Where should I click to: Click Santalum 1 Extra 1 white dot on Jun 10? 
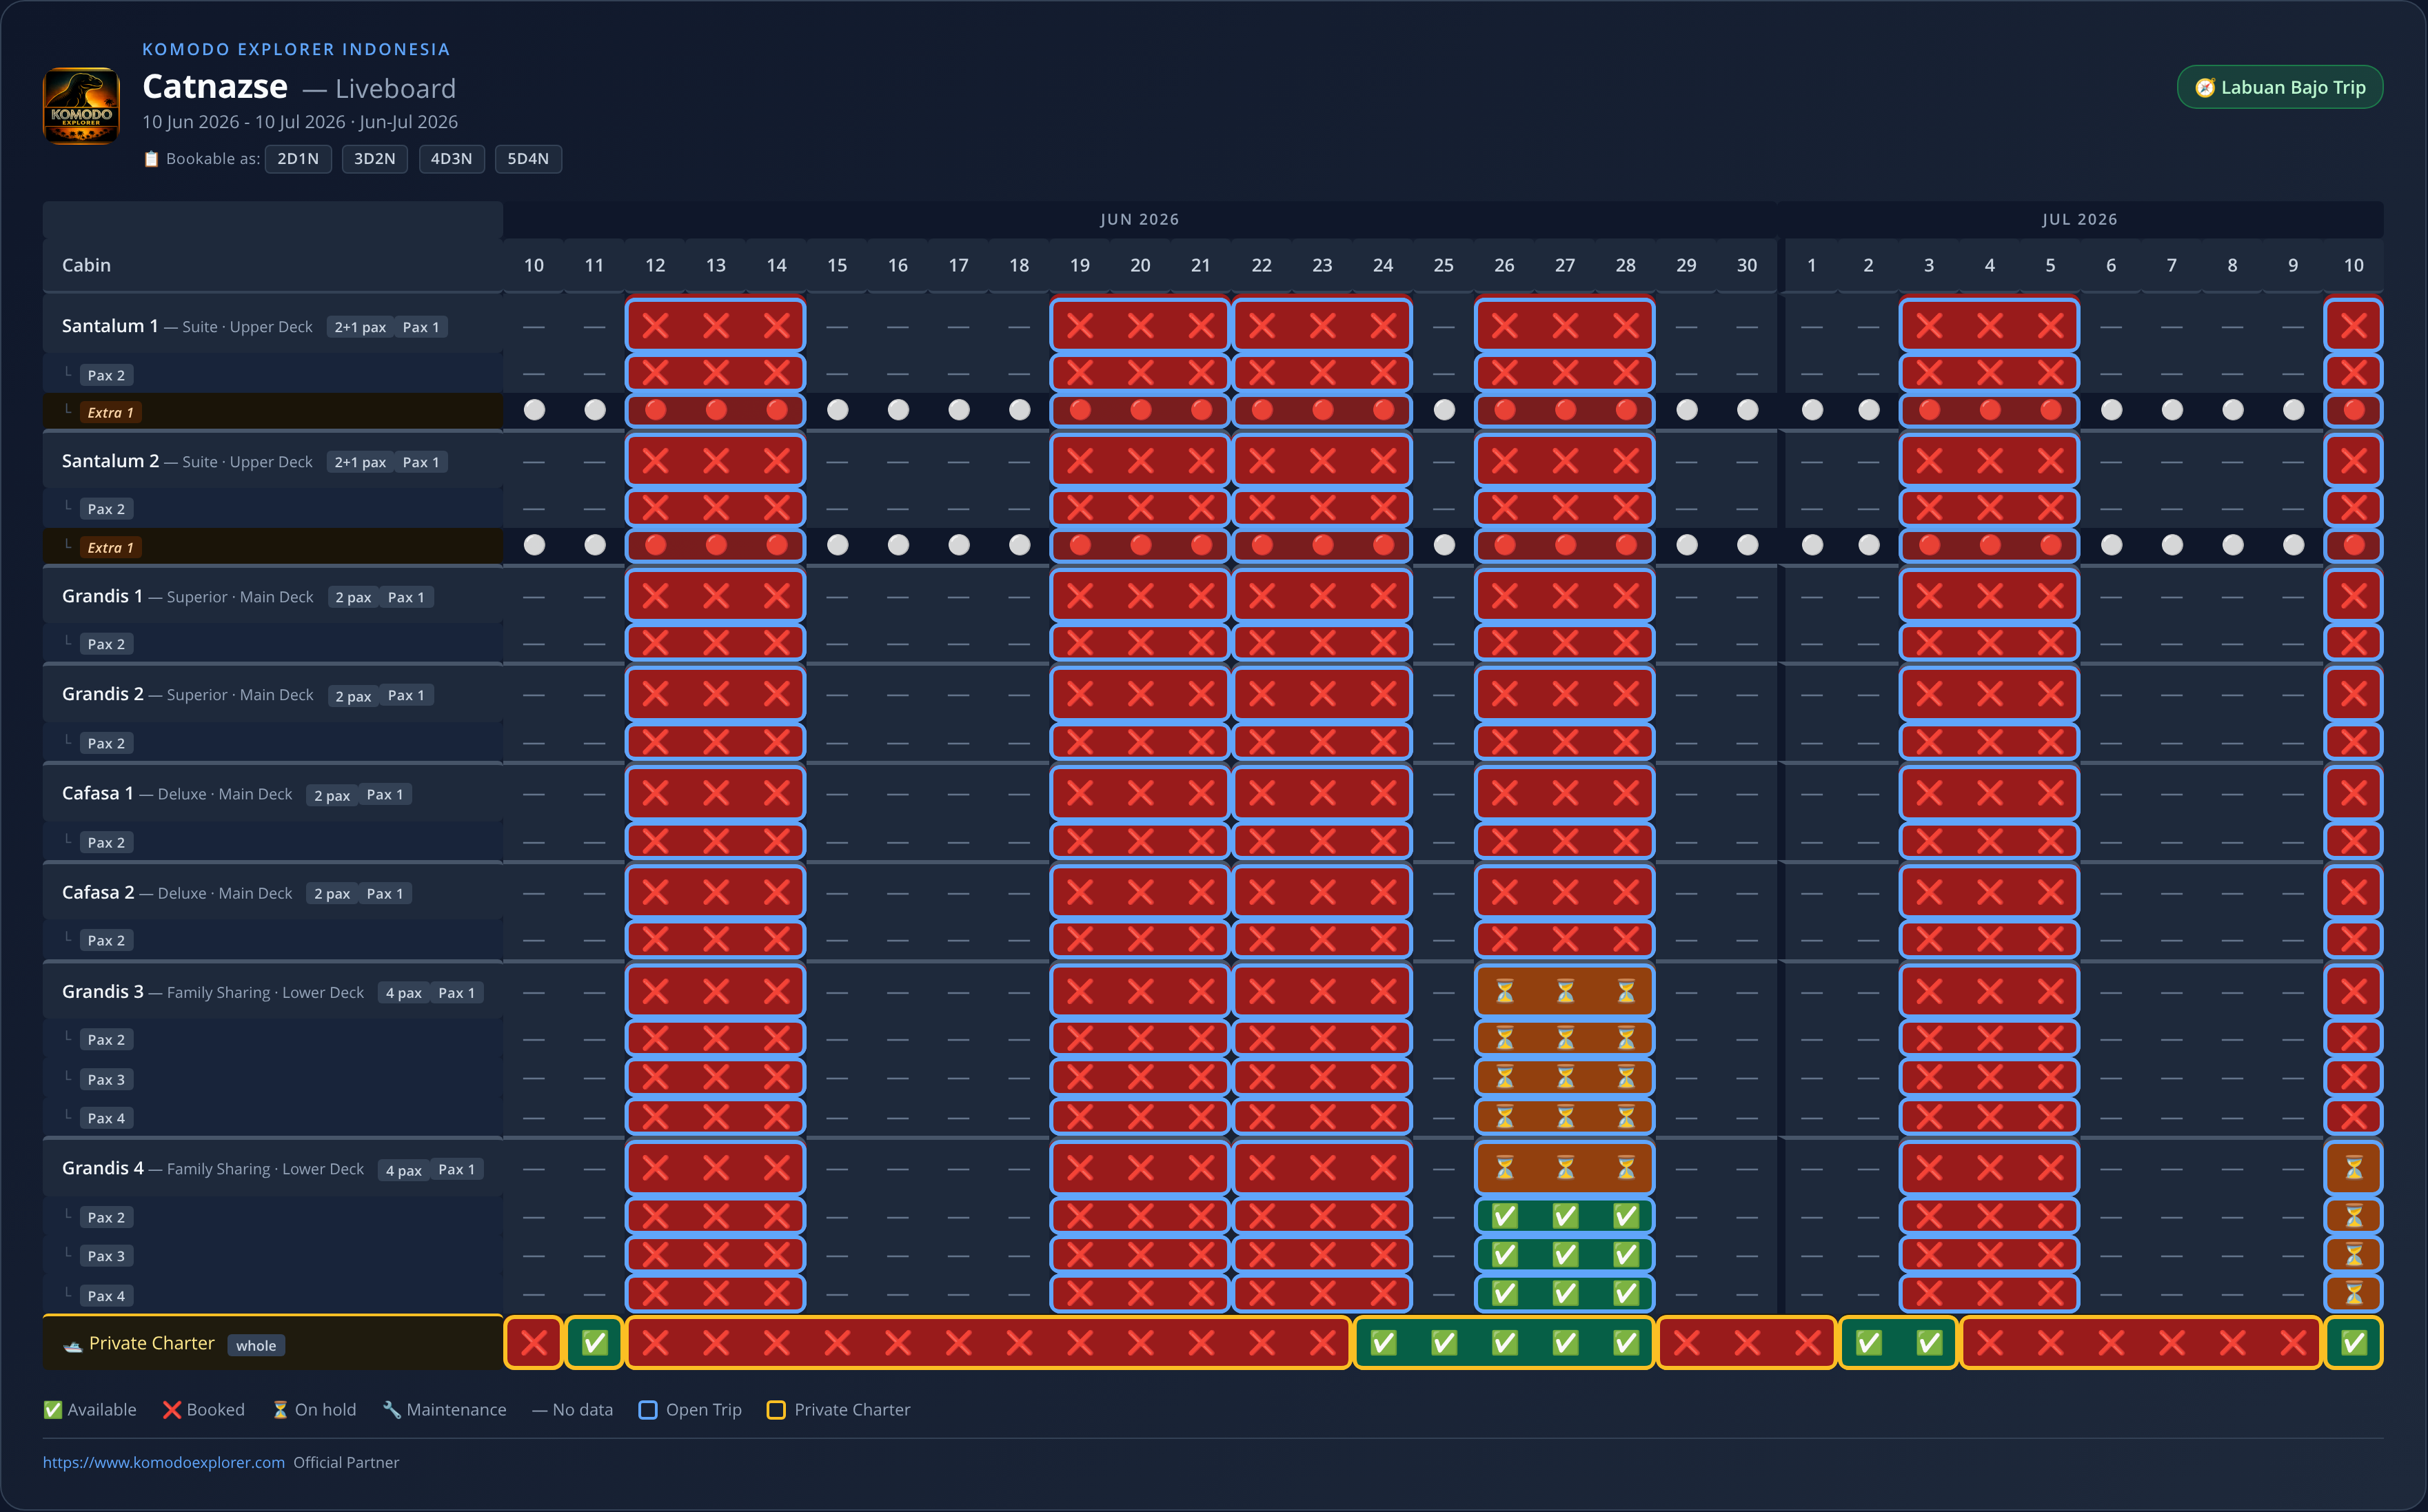[534, 410]
